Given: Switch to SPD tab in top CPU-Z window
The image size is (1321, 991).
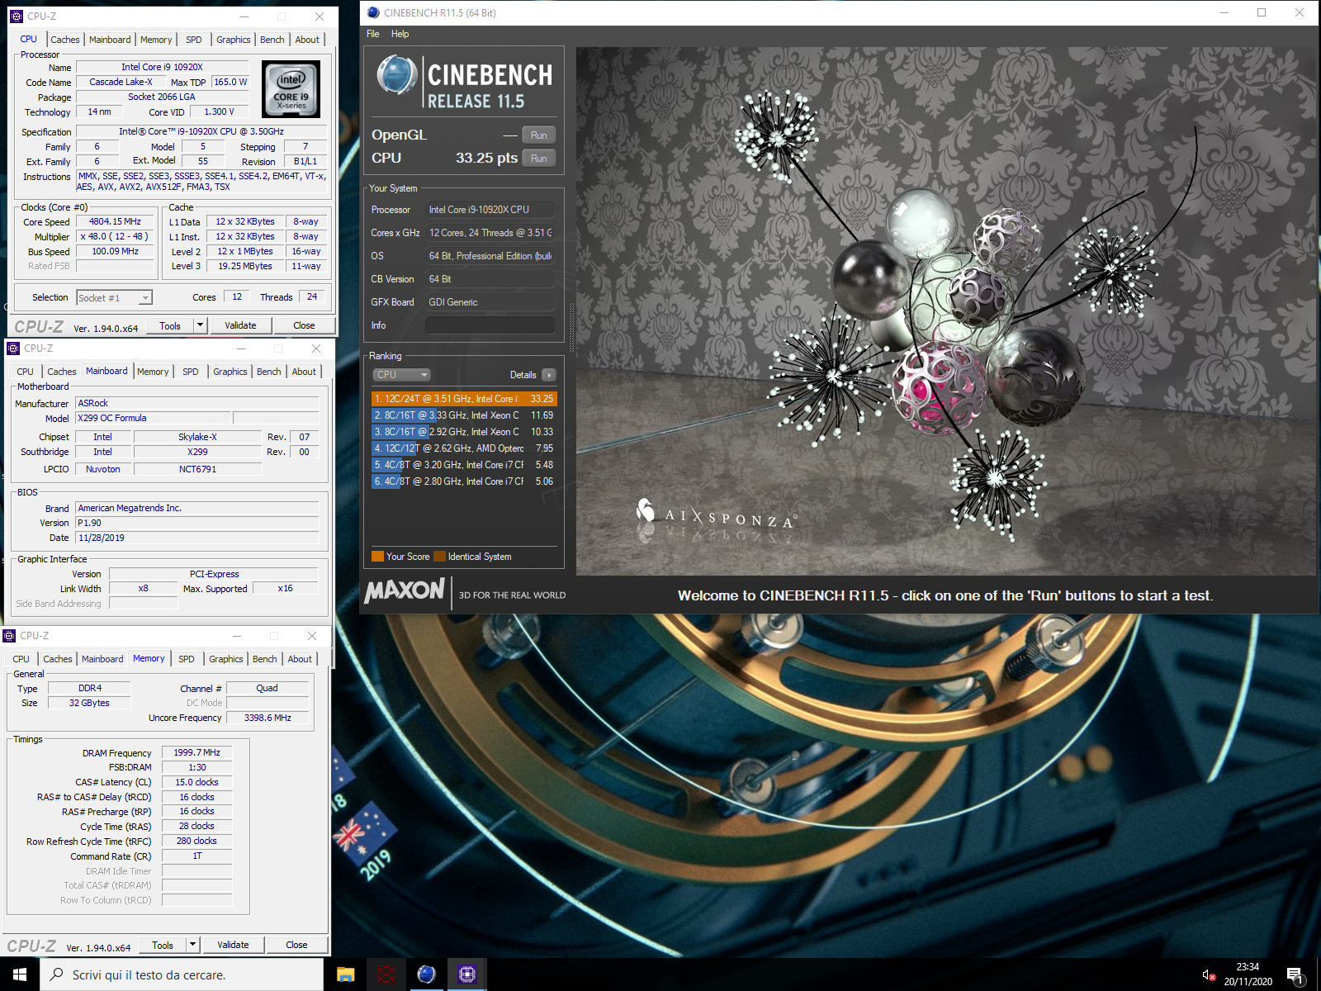Looking at the screenshot, I should [x=194, y=40].
